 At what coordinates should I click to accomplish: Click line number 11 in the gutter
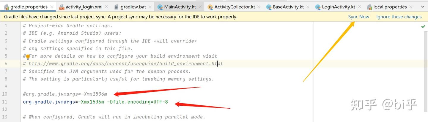tap(4, 102)
